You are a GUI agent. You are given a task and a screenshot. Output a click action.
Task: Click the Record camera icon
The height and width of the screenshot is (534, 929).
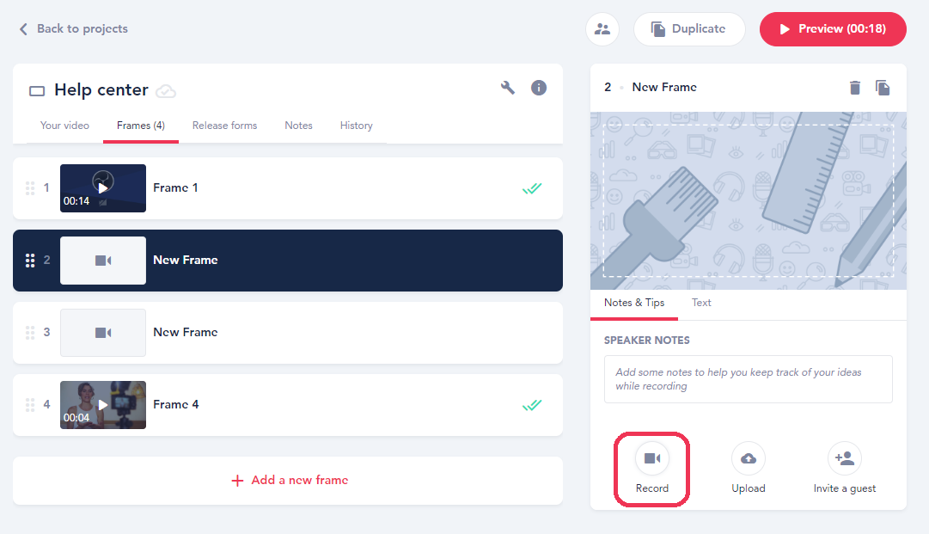click(652, 458)
